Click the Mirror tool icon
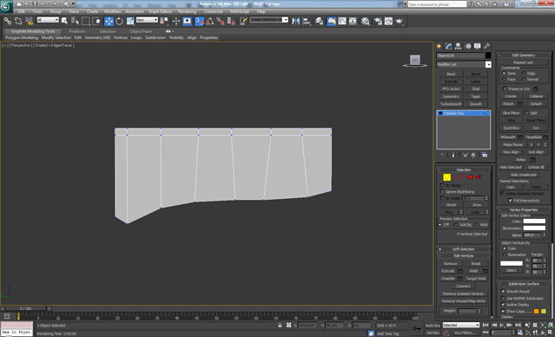The image size is (555, 337). pos(295,21)
